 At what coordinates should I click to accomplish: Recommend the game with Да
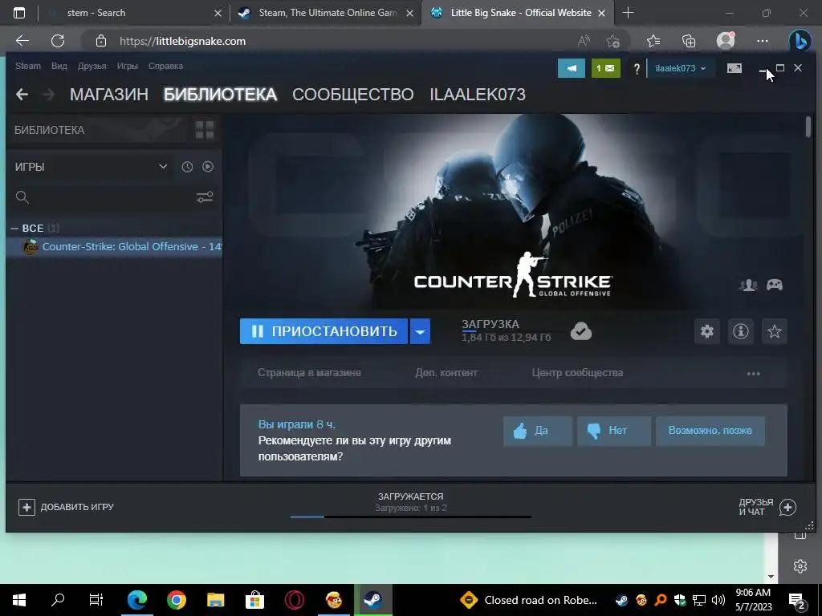pyautogui.click(x=537, y=431)
